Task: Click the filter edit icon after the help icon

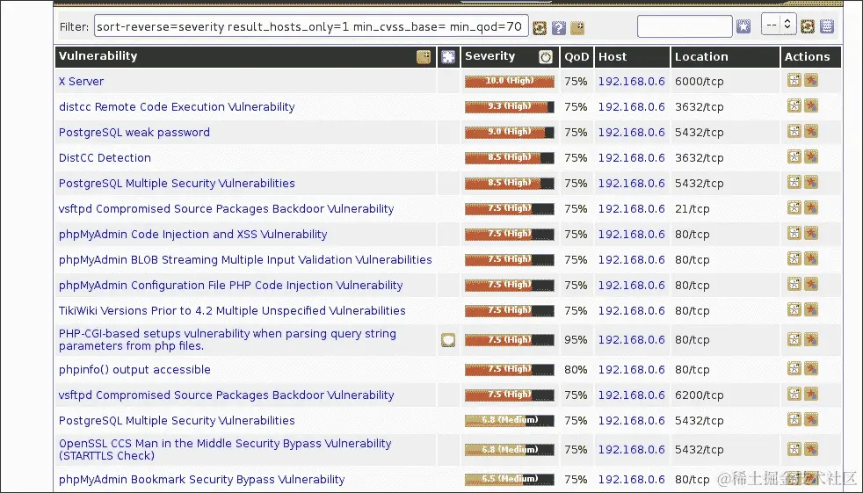Action: click(x=577, y=27)
